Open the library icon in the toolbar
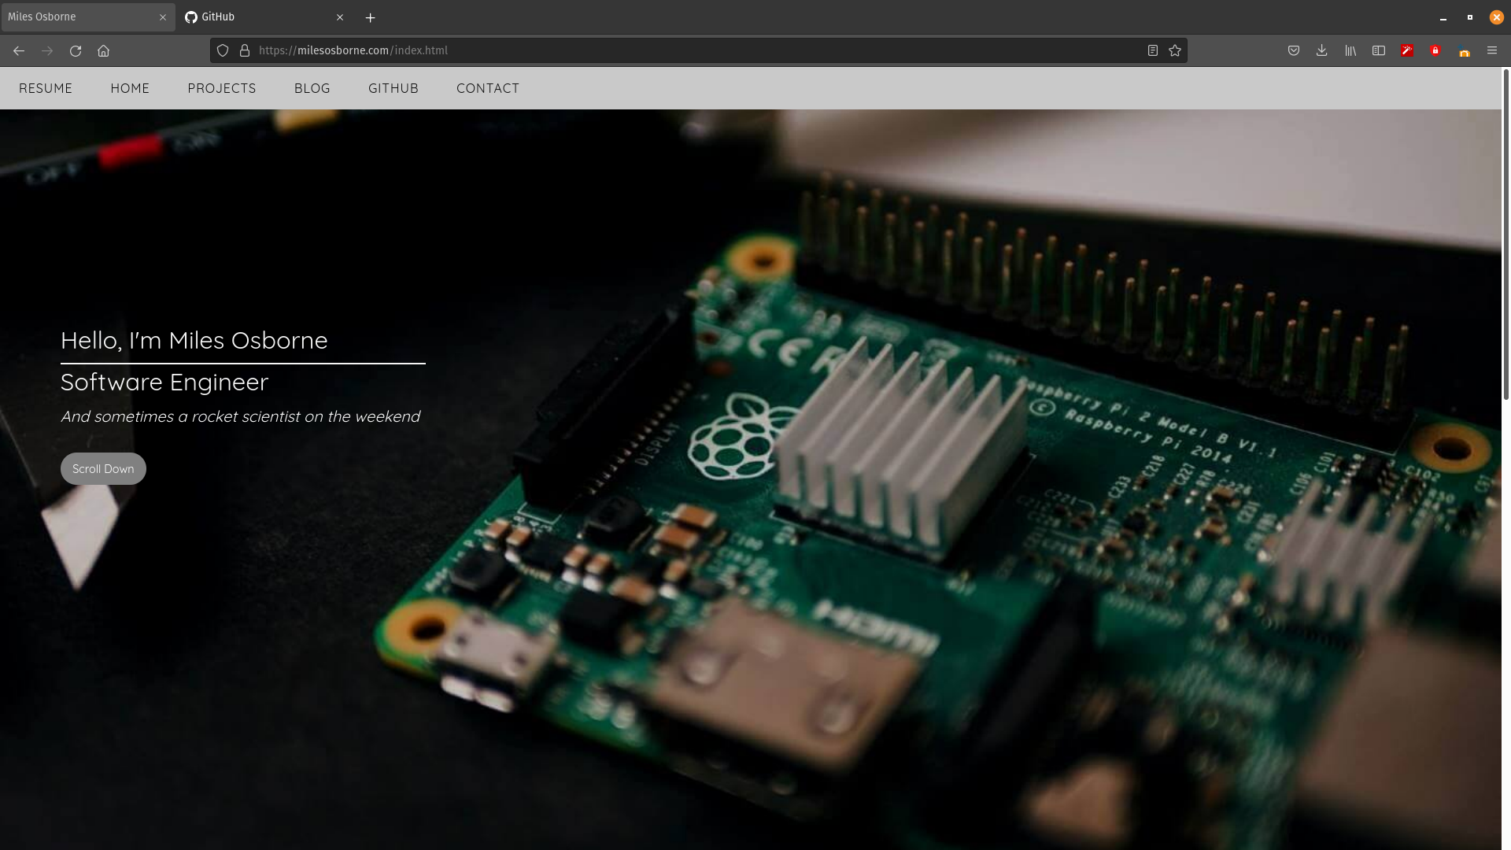Screen dimensions: 1511x850 (1350, 50)
